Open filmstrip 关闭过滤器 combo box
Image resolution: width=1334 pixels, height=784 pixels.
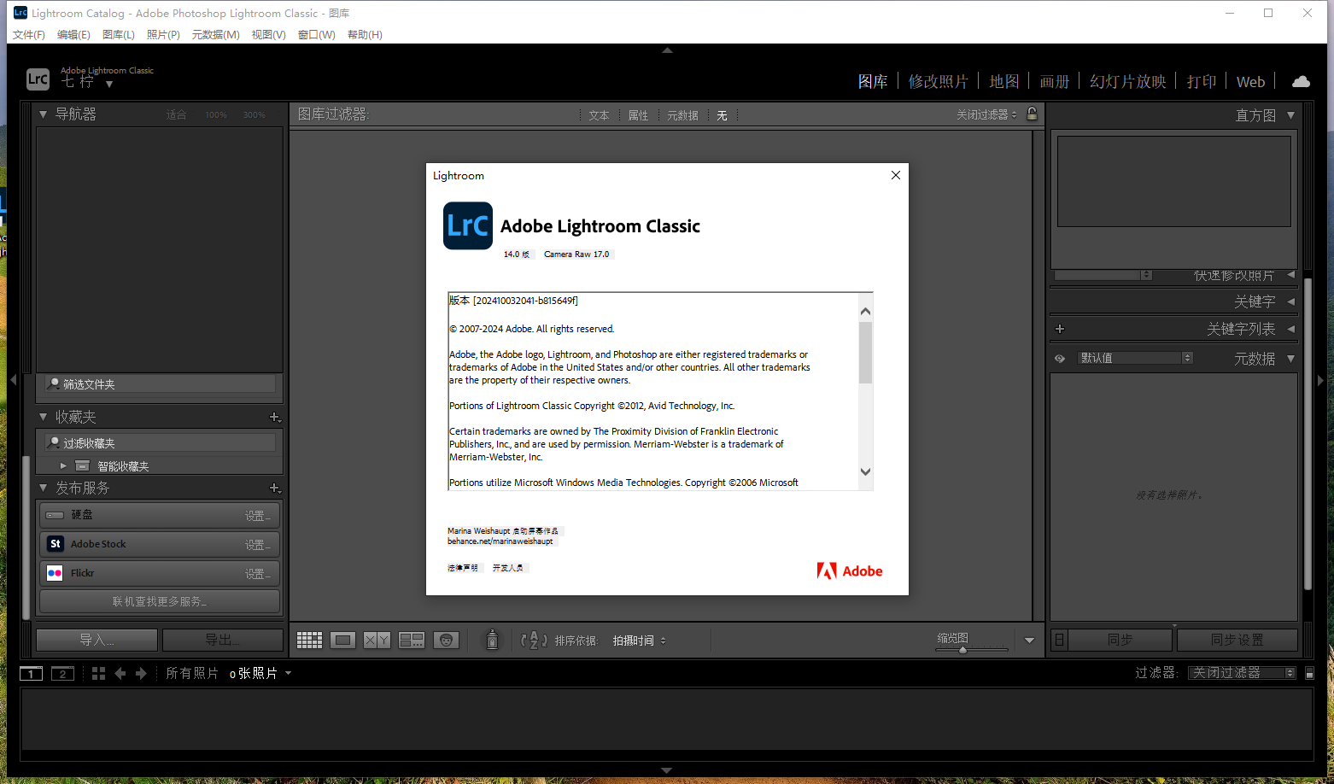pyautogui.click(x=1242, y=673)
